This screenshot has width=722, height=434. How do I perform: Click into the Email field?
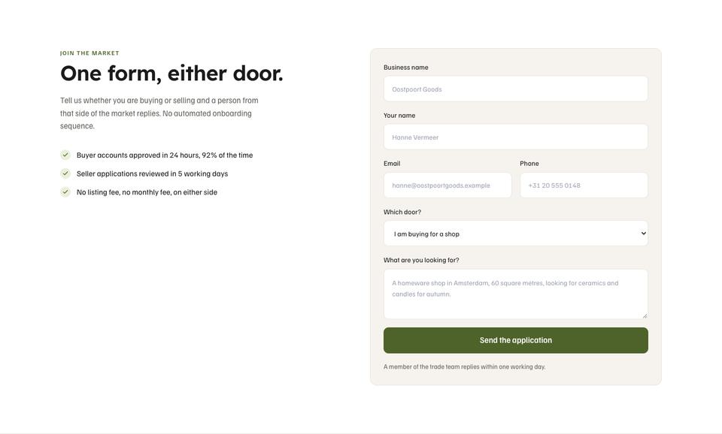click(x=447, y=185)
